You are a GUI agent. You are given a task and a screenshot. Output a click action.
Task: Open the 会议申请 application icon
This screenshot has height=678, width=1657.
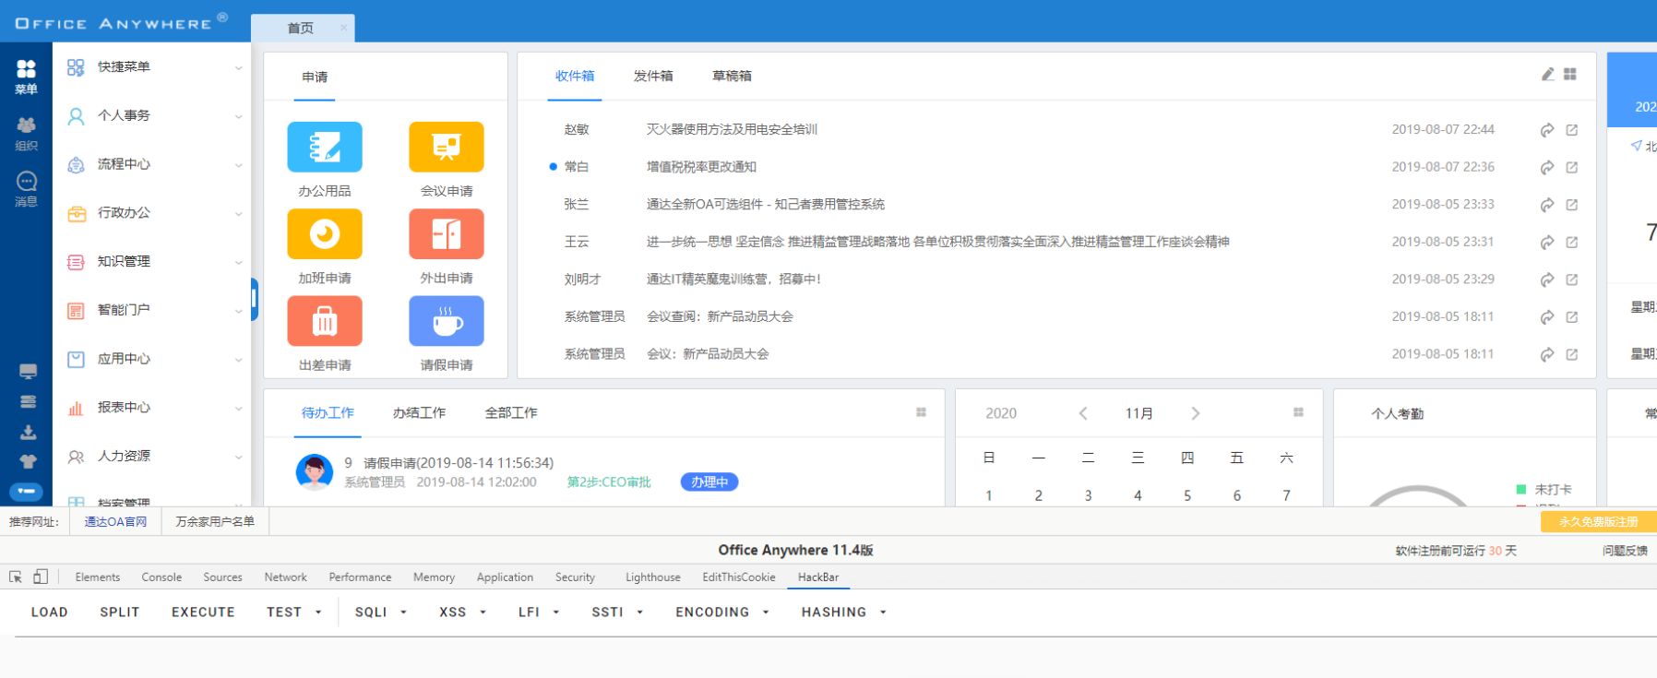446,148
